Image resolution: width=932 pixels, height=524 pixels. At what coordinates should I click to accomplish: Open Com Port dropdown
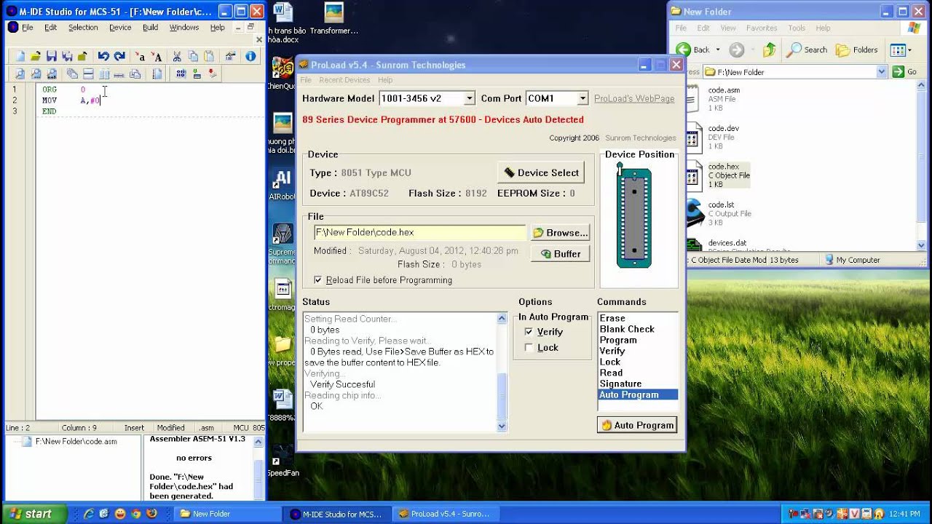(582, 98)
